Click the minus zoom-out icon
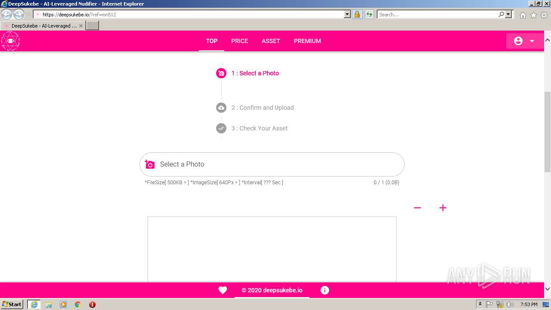Screen dimensions: 551x310 coord(417,208)
